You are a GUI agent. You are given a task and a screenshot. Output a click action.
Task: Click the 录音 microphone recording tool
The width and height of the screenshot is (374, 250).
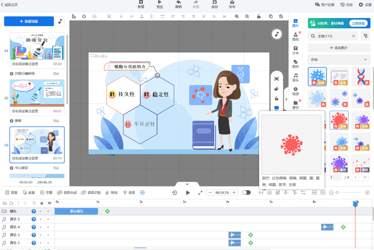pyautogui.click(x=129, y=192)
